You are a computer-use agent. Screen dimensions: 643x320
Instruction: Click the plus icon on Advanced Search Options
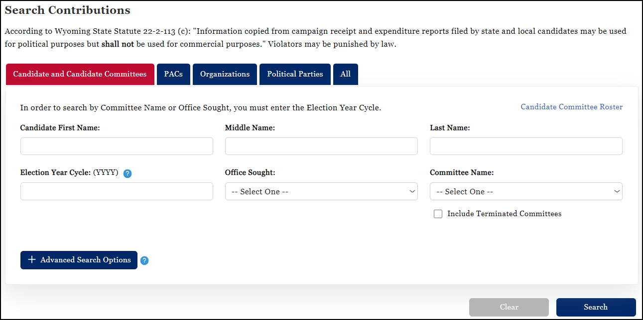31,260
